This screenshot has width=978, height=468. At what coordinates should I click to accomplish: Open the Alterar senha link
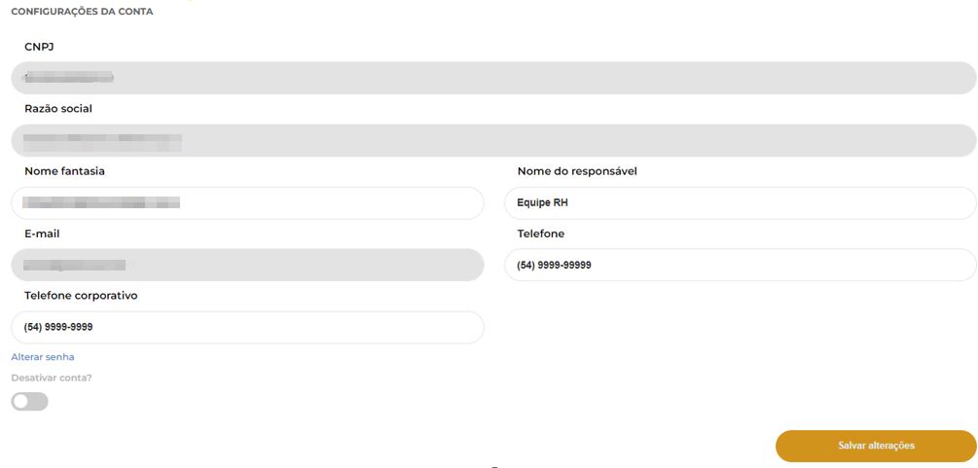click(x=43, y=357)
